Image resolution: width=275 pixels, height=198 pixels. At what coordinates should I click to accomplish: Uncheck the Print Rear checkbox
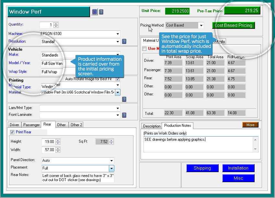click(x=12, y=132)
